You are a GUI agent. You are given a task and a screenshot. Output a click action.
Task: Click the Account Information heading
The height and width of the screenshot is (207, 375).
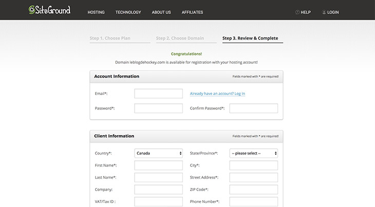pyautogui.click(x=117, y=76)
